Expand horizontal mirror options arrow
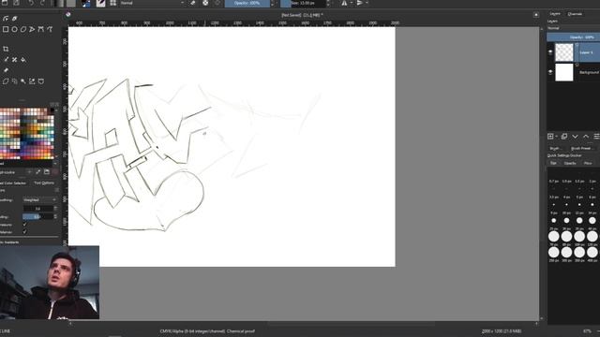The image size is (600, 337). 352,3
